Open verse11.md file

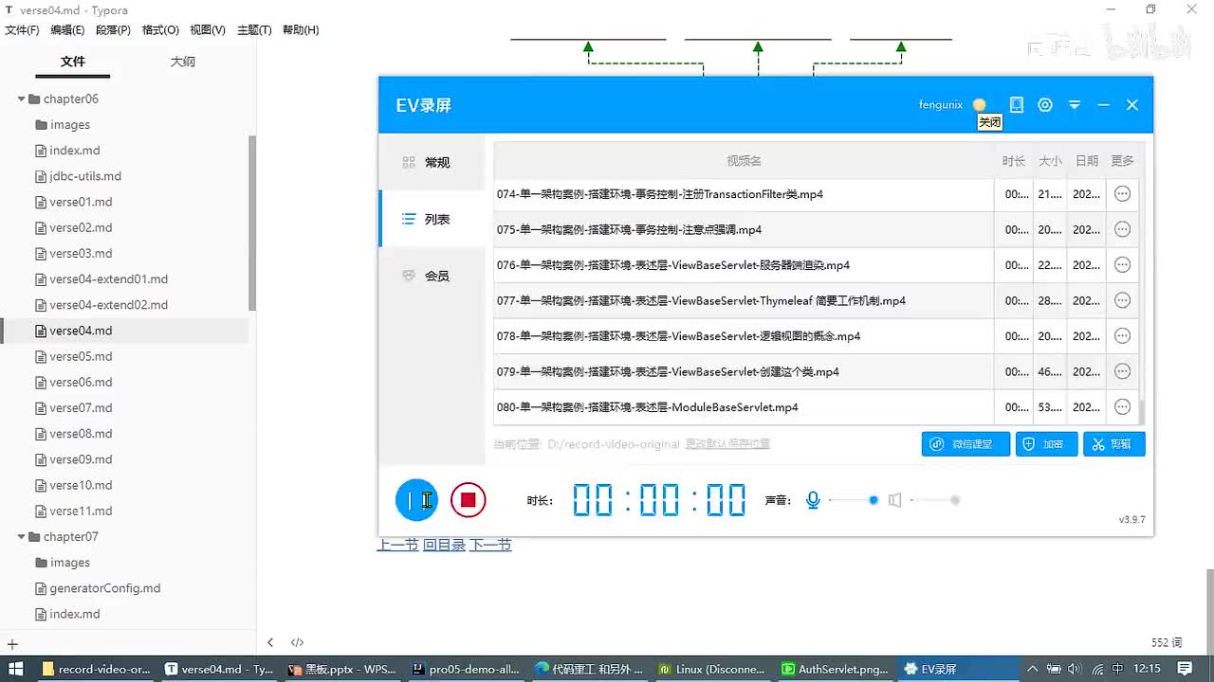tap(81, 511)
